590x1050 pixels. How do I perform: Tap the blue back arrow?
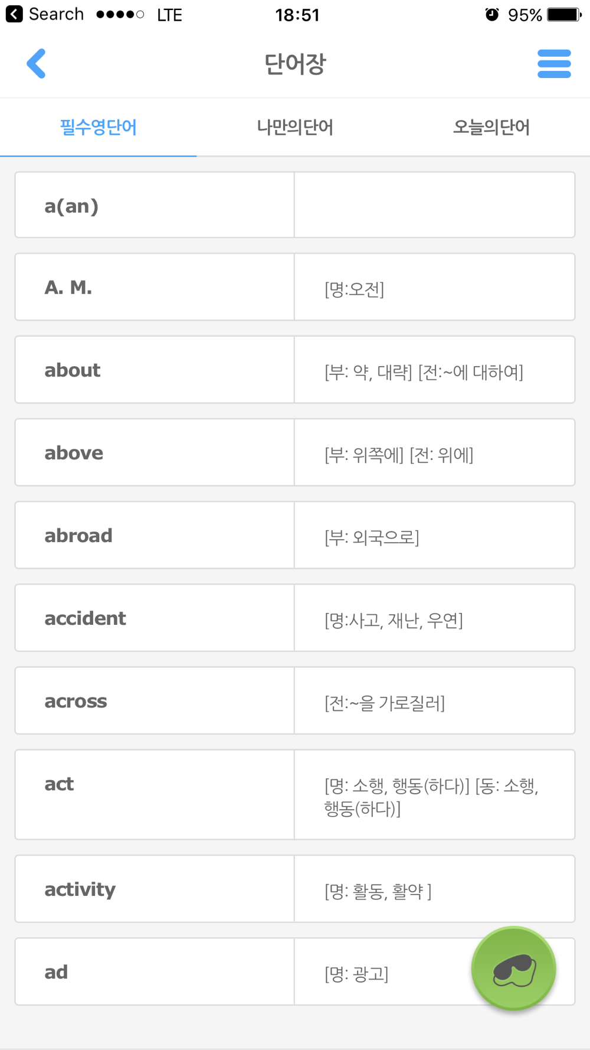36,64
